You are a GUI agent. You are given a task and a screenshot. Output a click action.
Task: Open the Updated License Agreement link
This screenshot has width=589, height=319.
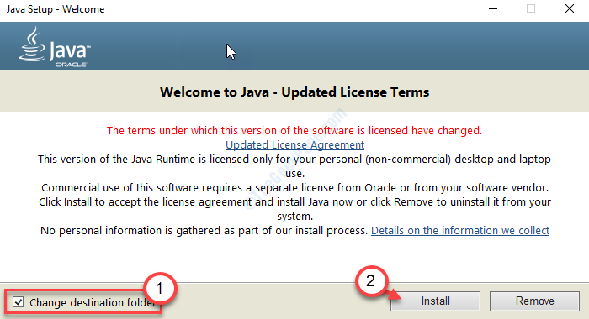coord(294,144)
